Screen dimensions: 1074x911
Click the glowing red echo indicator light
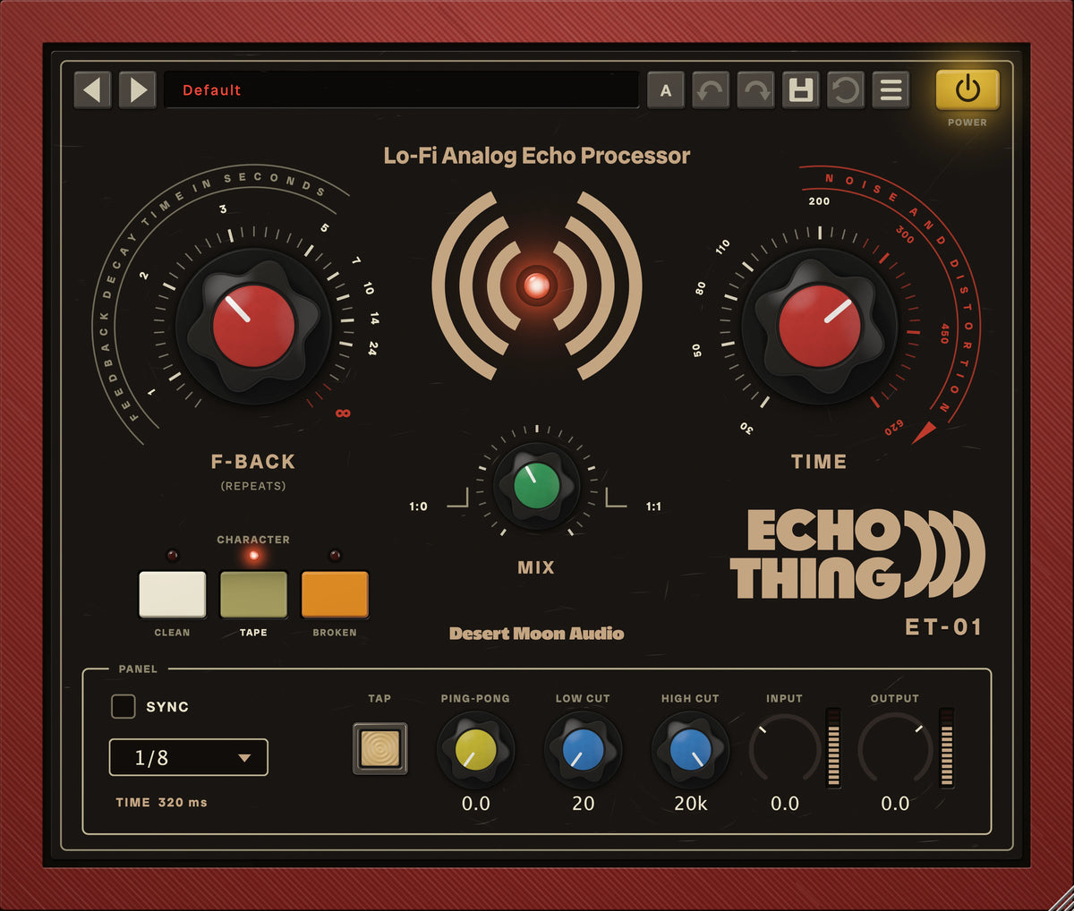pos(537,285)
